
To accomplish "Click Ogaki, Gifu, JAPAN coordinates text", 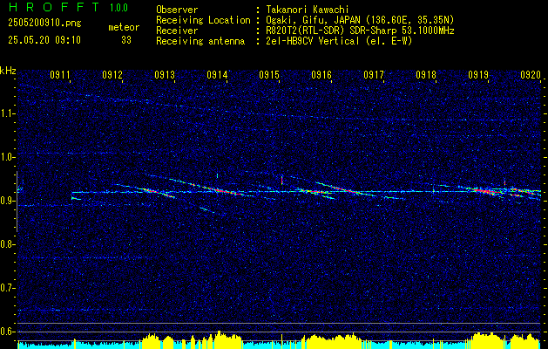I will [360, 20].
